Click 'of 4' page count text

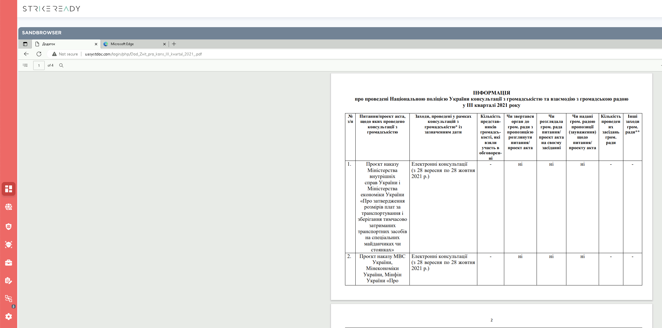pyautogui.click(x=50, y=65)
